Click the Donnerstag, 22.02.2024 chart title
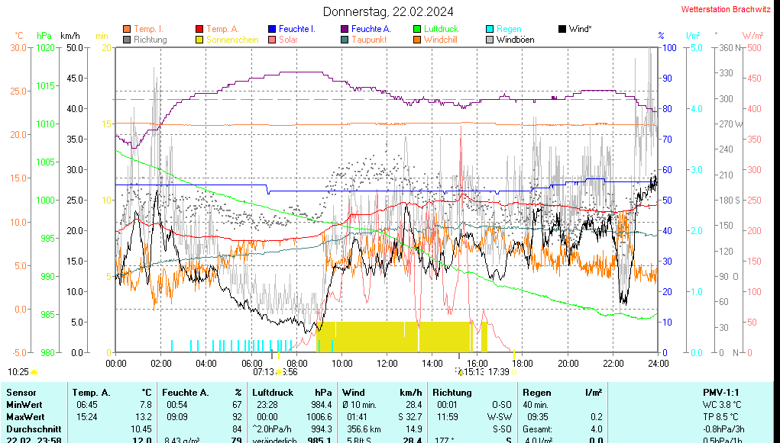The width and height of the screenshot is (780, 443). click(x=387, y=11)
